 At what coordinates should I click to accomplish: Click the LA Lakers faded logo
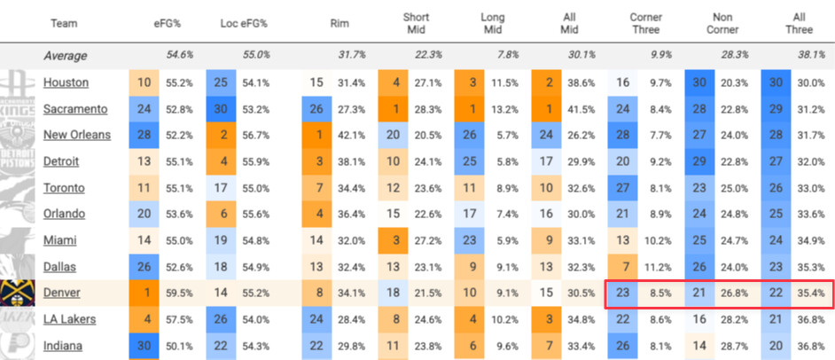pos(17,319)
